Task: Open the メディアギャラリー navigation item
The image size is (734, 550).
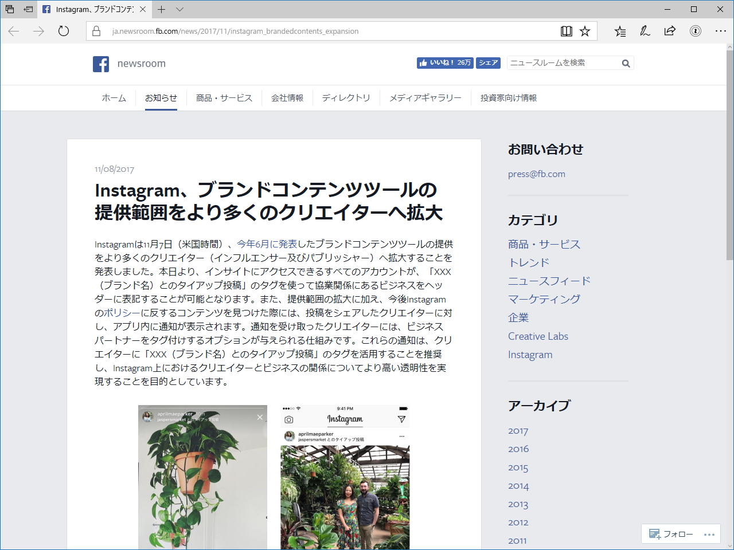Action: tap(425, 98)
